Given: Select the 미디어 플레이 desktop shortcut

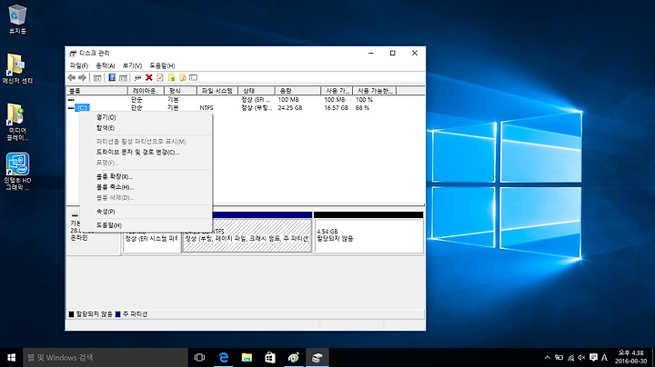Looking at the screenshot, I should click(17, 122).
